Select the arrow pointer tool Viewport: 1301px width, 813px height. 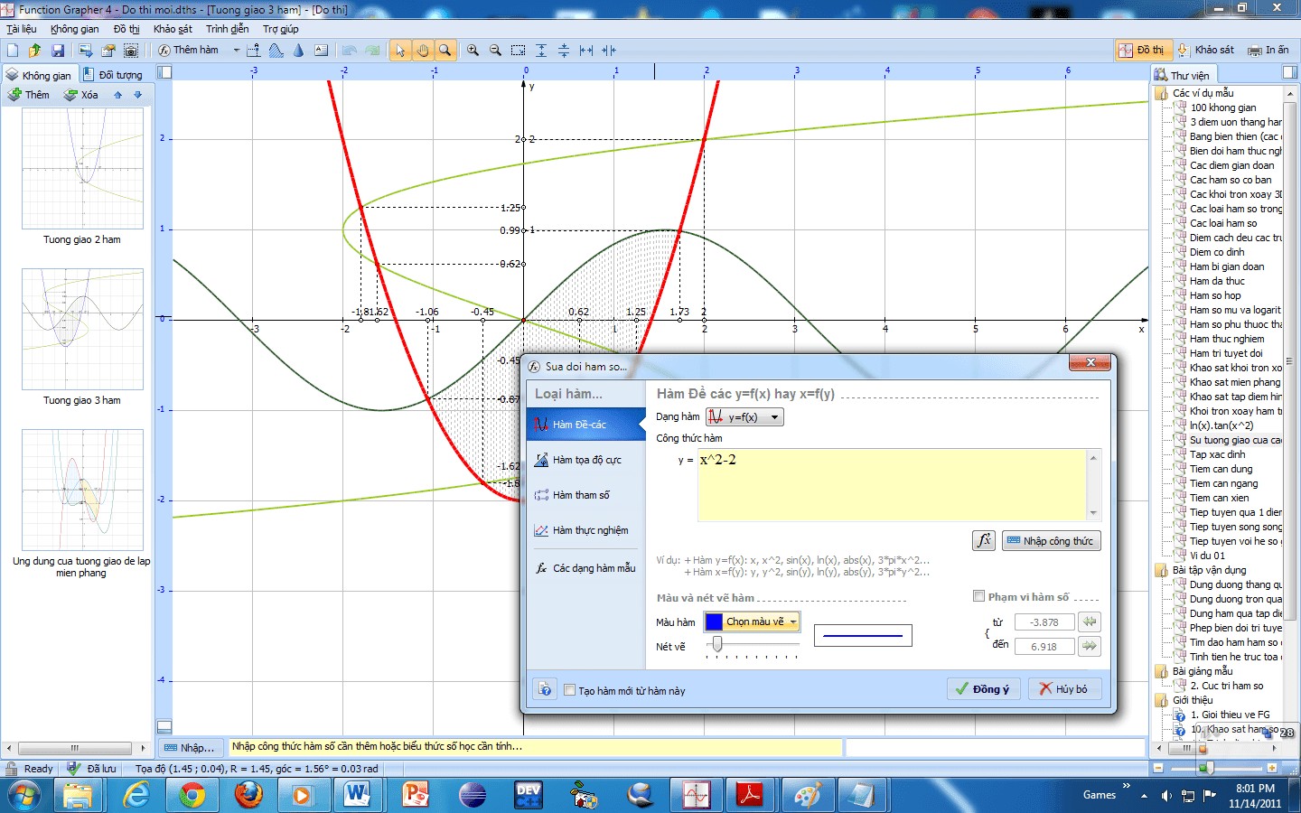click(400, 51)
